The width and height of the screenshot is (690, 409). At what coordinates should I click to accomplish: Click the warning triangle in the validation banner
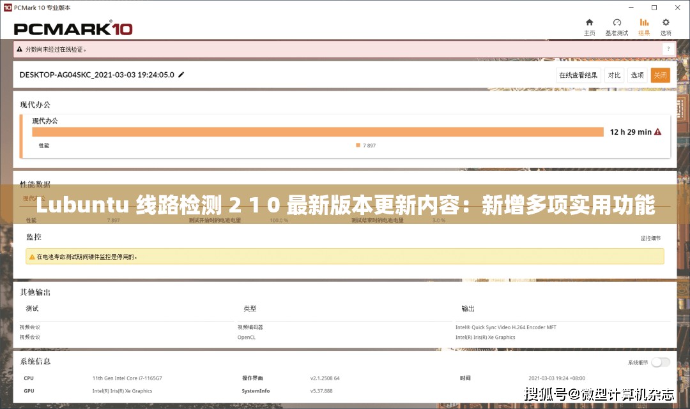[x=19, y=49]
